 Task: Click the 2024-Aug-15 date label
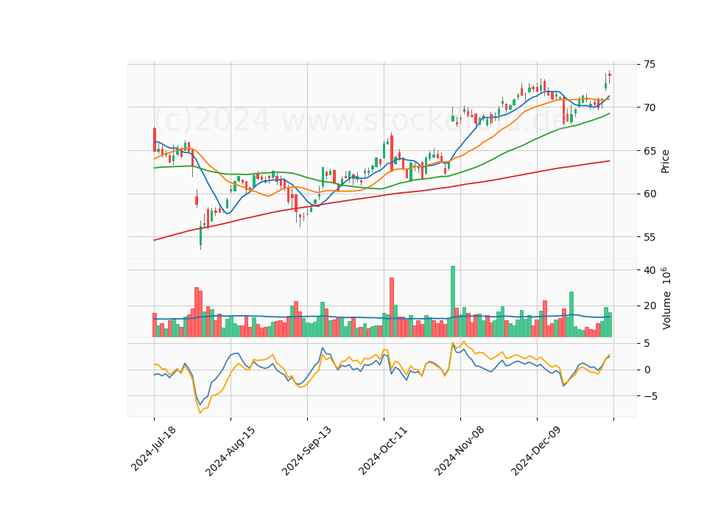[x=230, y=451]
